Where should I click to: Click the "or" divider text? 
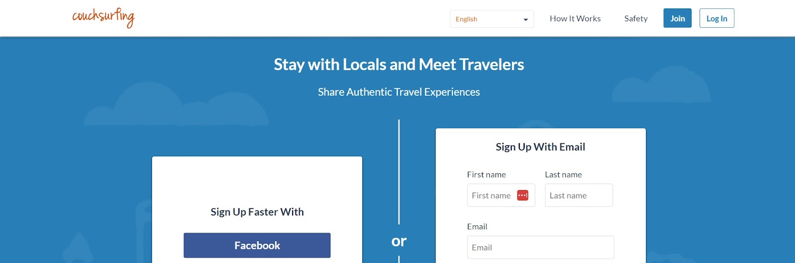pyautogui.click(x=399, y=241)
